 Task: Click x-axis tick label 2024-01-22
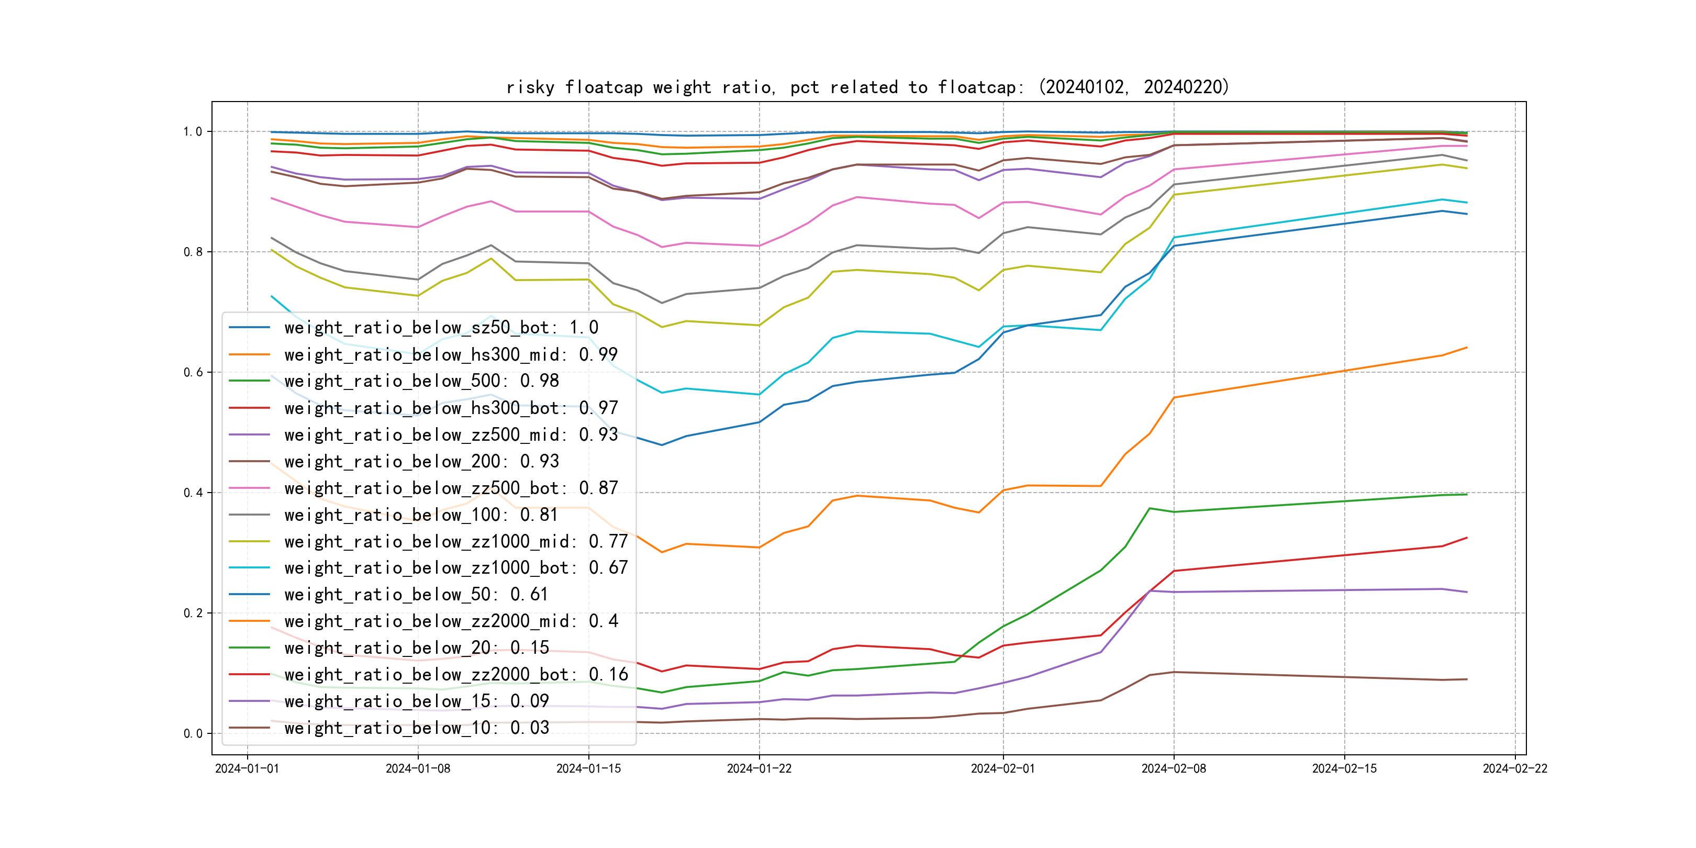759,768
